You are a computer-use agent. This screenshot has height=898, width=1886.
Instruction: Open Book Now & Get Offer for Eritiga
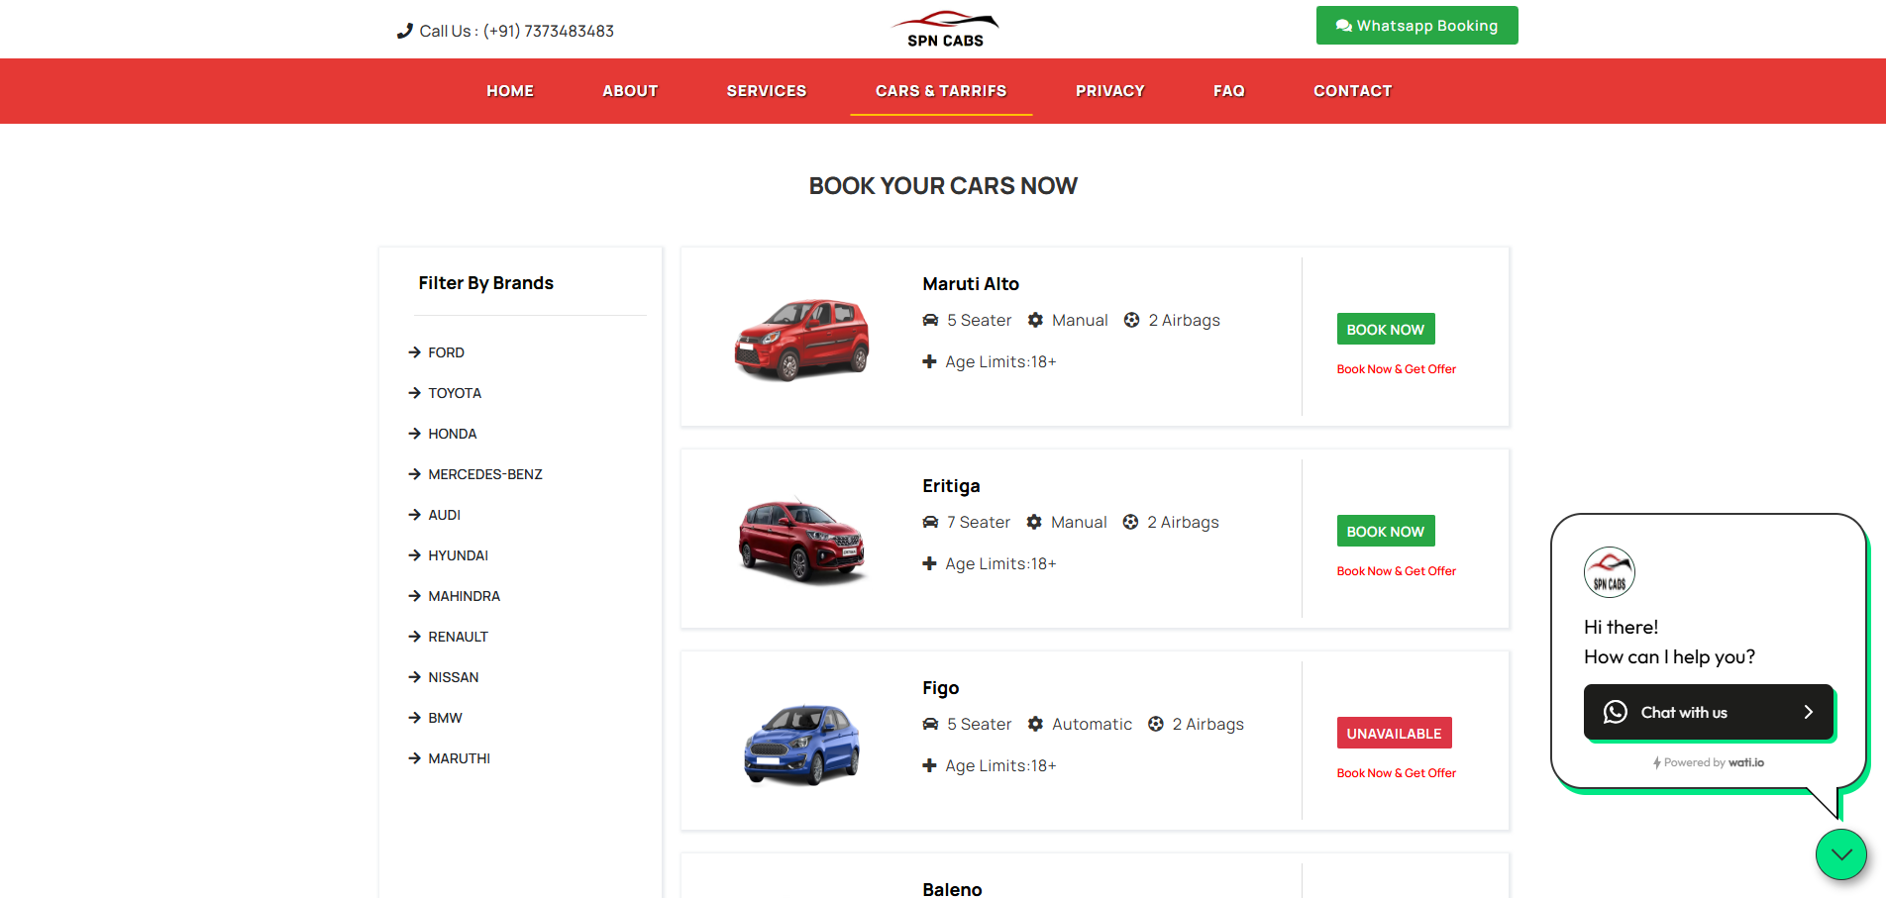tap(1396, 571)
